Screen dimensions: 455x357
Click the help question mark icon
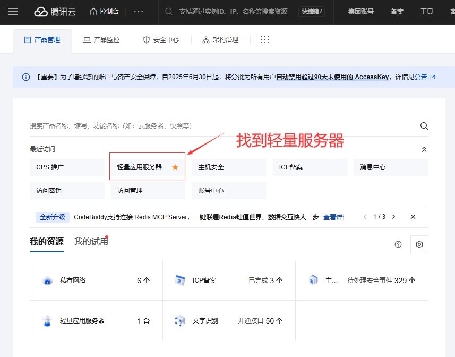pyautogui.click(x=398, y=244)
